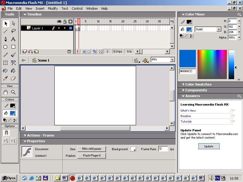Collapse the Properties panel
Image resolution: width=243 pixels, height=182 pixels.
(25, 141)
